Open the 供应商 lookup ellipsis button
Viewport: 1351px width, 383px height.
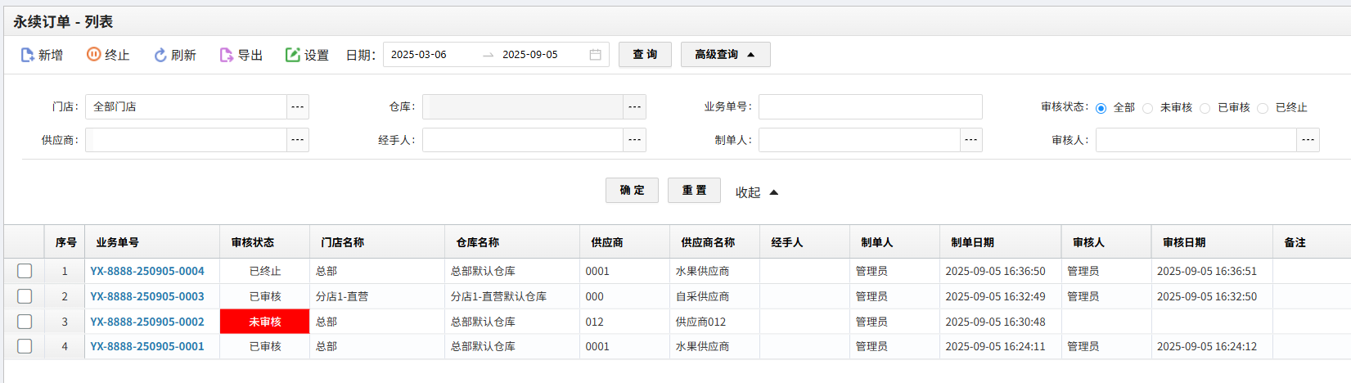pos(298,140)
